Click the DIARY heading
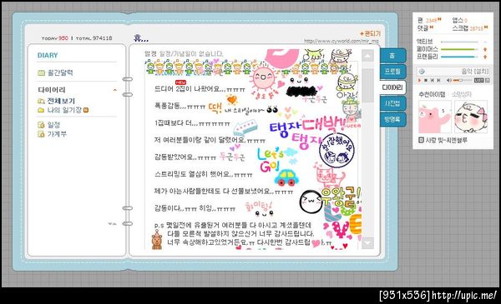Viewport: 501px width, 304px height. coord(48,56)
